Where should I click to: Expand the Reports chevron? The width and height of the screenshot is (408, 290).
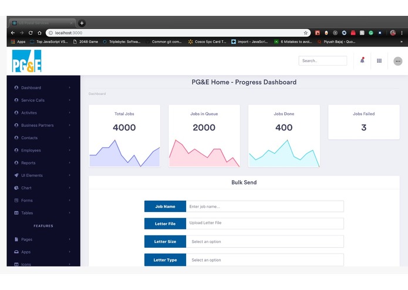pyautogui.click(x=70, y=163)
